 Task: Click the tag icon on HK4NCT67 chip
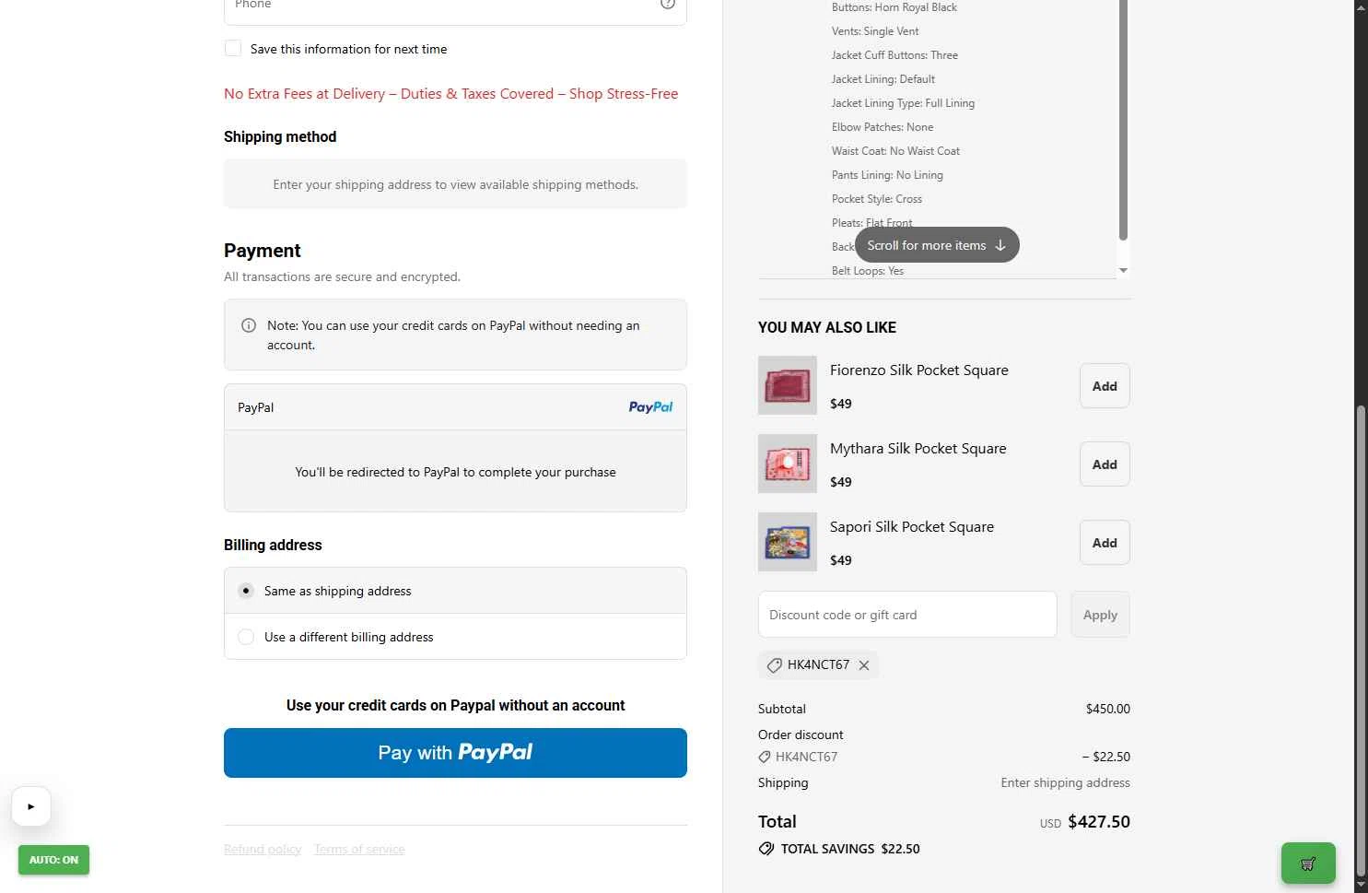tap(775, 665)
